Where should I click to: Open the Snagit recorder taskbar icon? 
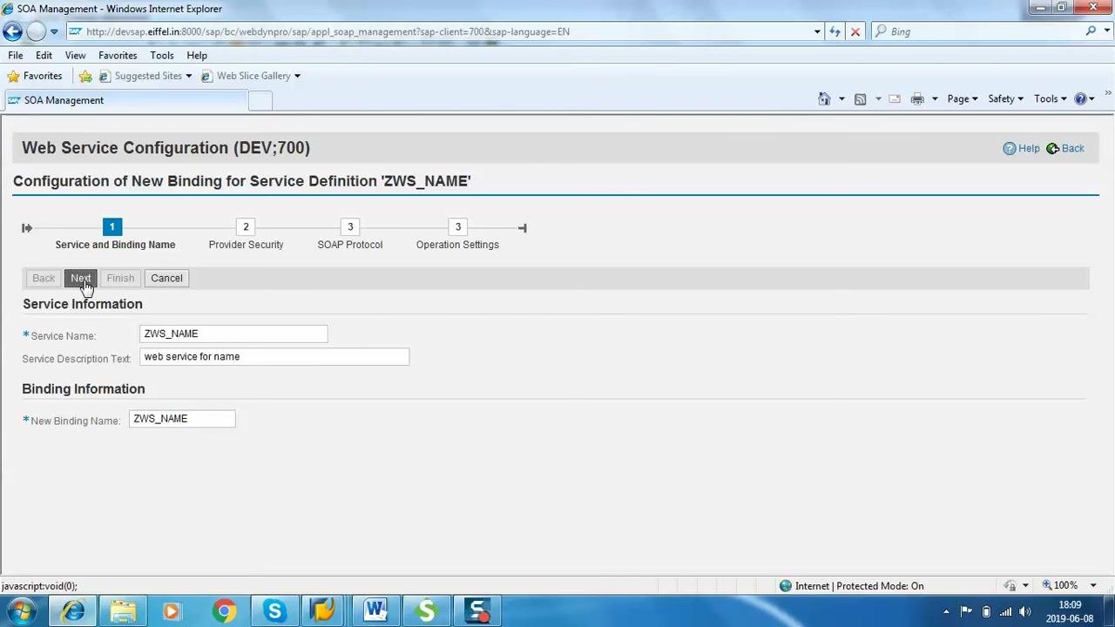pos(476,610)
